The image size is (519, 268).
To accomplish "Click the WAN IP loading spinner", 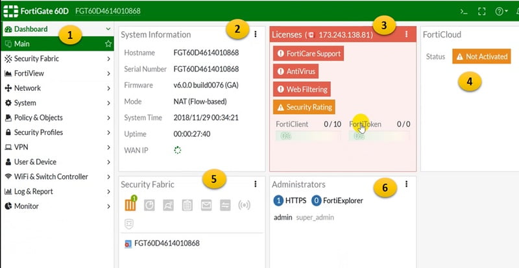I will [x=177, y=151].
